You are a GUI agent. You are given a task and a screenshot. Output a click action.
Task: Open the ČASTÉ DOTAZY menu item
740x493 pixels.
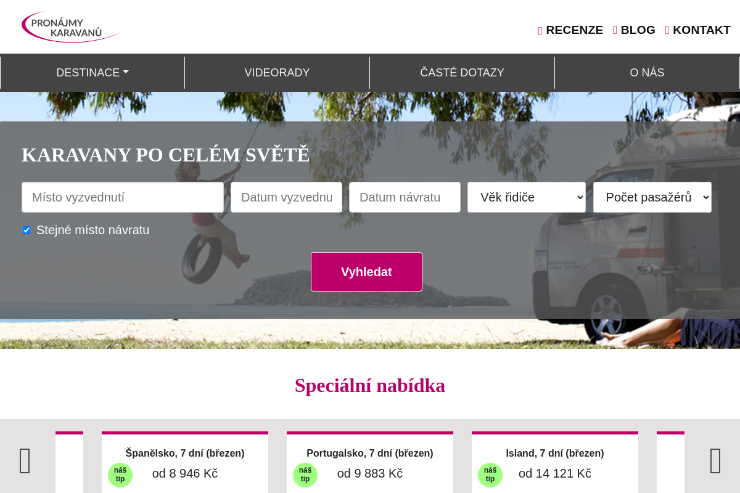[462, 73]
